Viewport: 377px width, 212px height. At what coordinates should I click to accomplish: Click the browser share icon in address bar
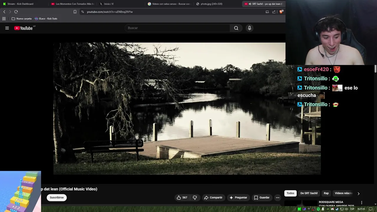[x=274, y=12]
